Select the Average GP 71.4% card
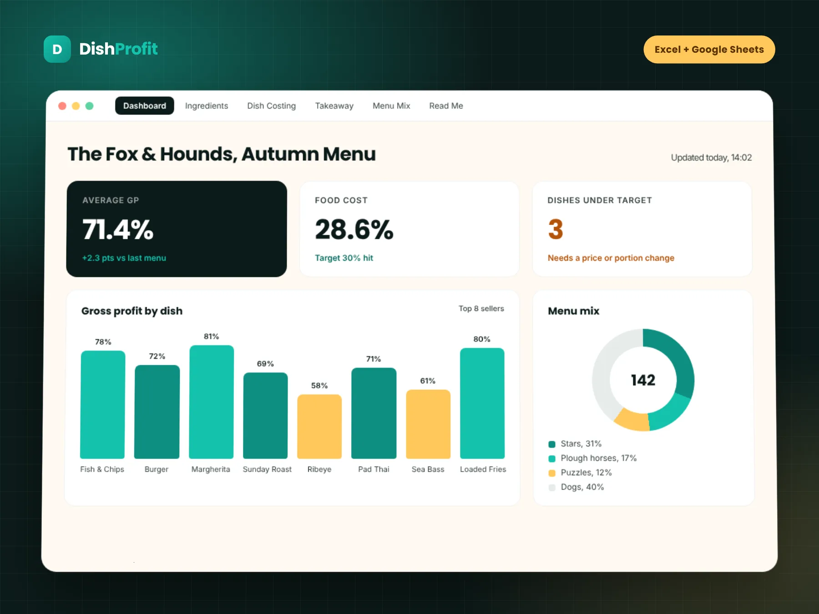Screen dimensions: 819x614 coord(177,229)
